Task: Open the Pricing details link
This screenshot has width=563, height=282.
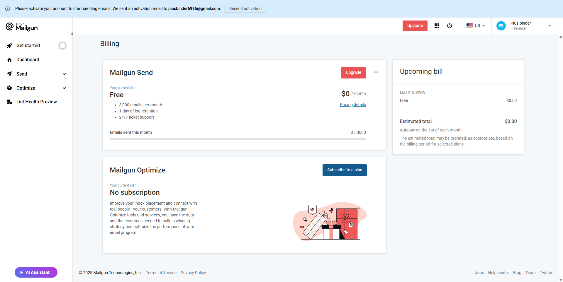Action: pos(353,105)
